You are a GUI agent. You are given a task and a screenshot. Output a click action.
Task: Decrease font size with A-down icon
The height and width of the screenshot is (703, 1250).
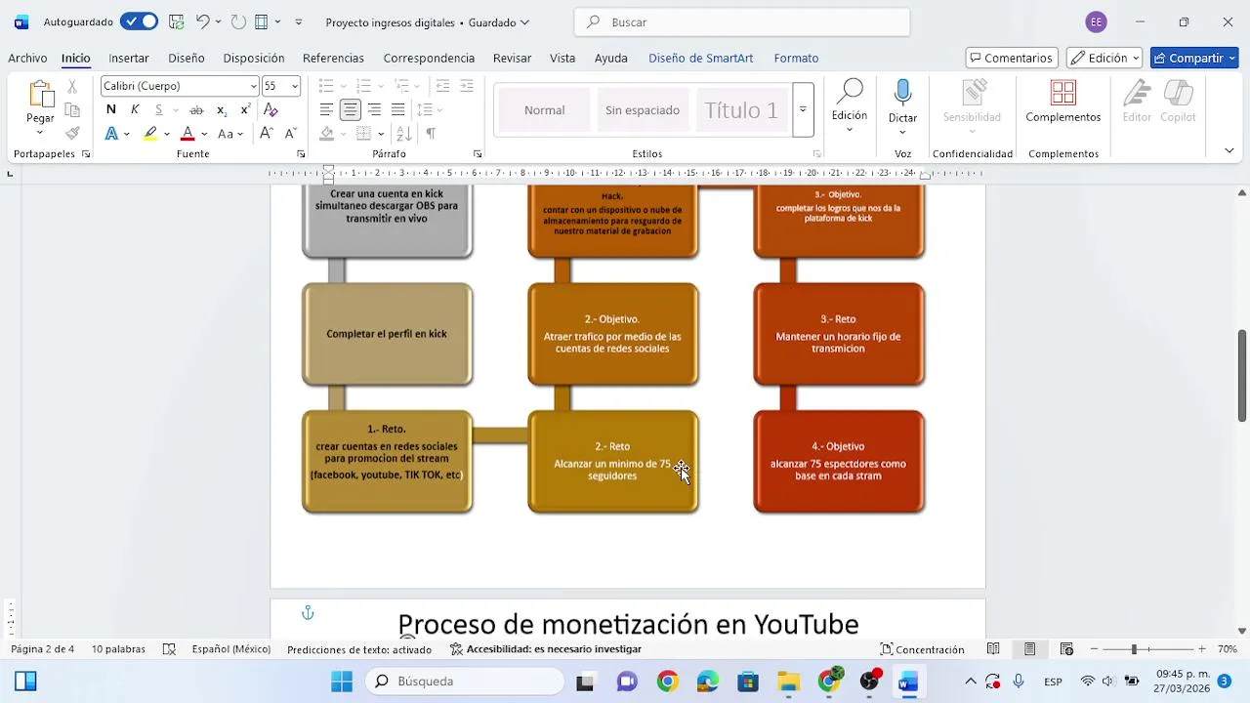tap(290, 134)
